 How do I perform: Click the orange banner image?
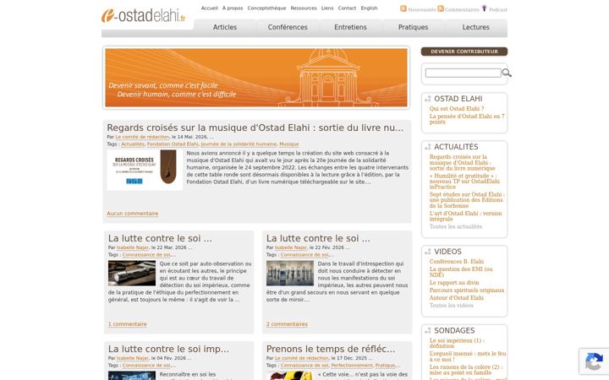[256, 78]
